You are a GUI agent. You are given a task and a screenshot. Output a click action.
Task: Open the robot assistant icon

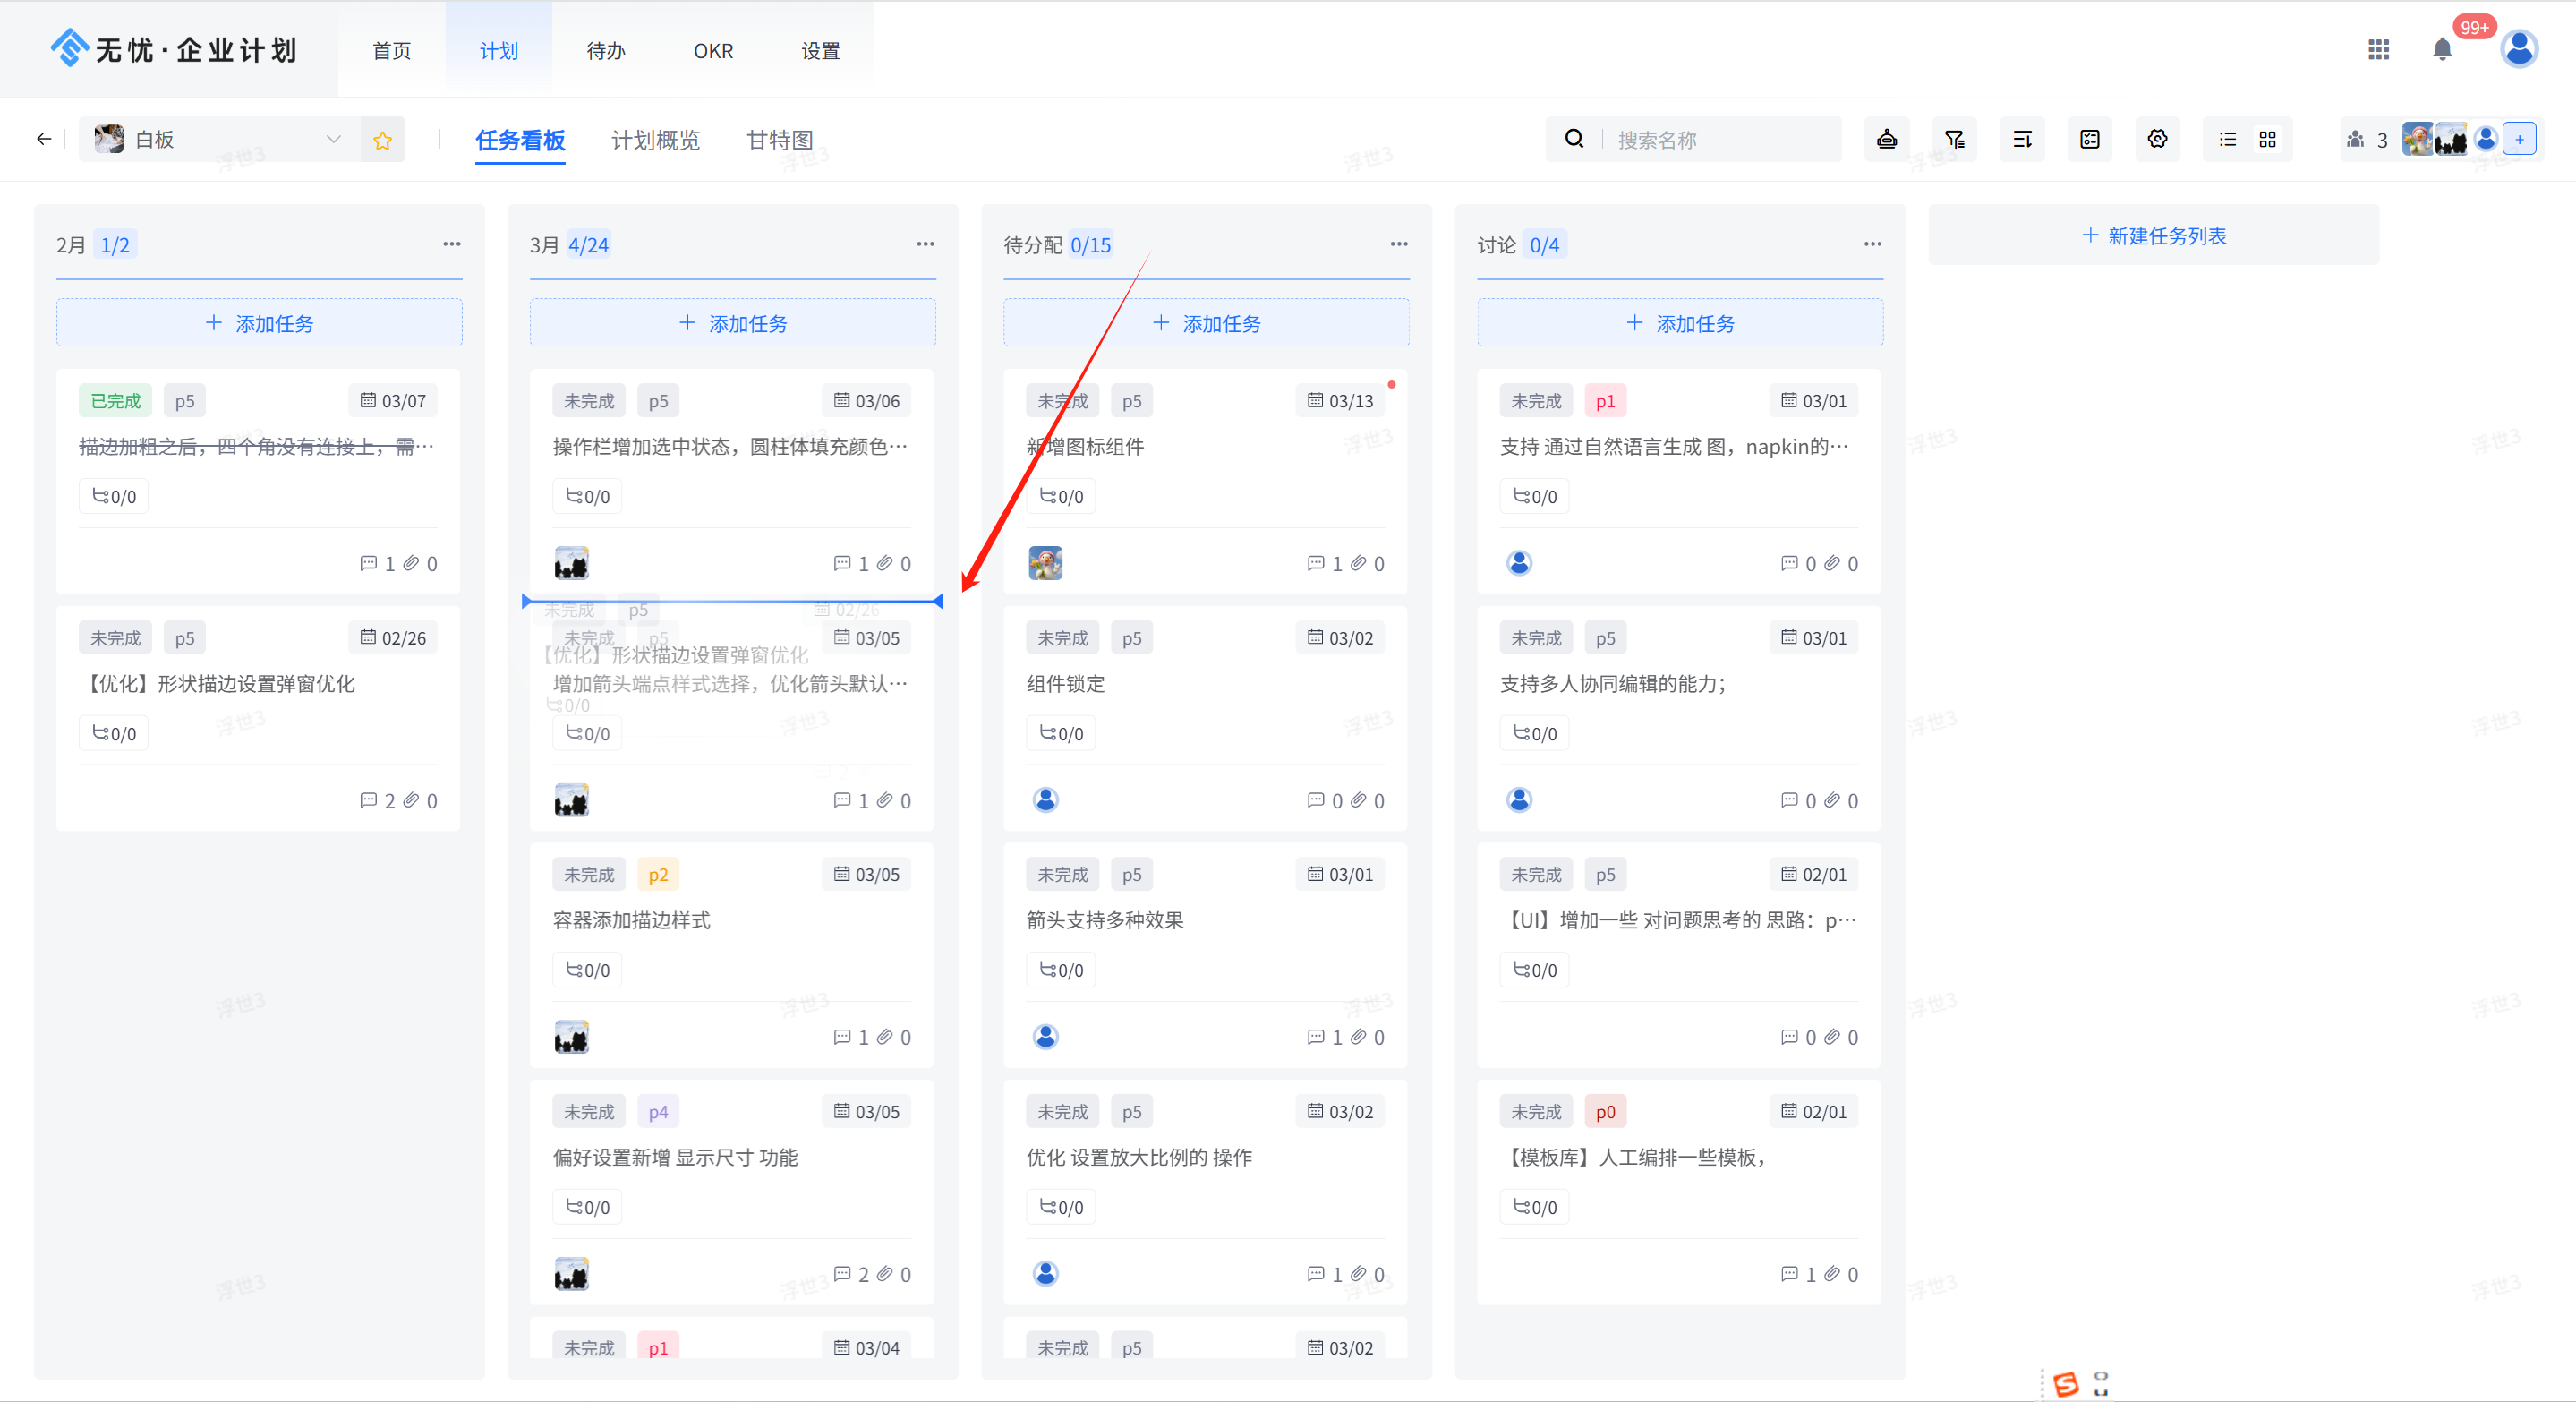pos(1886,139)
